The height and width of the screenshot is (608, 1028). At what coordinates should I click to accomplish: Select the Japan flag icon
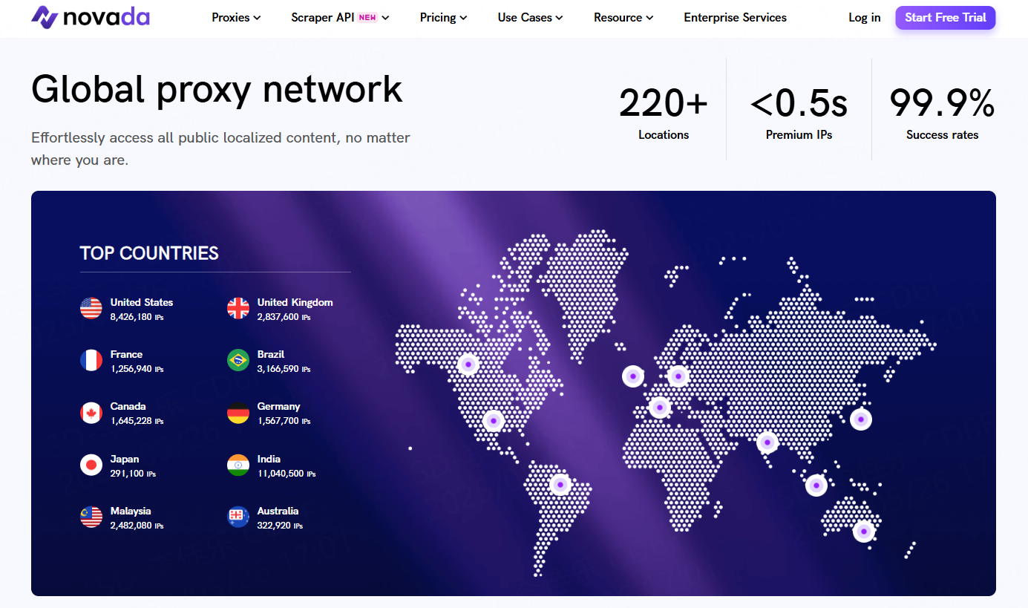[91, 465]
